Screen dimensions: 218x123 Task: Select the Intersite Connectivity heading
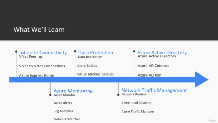(x=43, y=53)
